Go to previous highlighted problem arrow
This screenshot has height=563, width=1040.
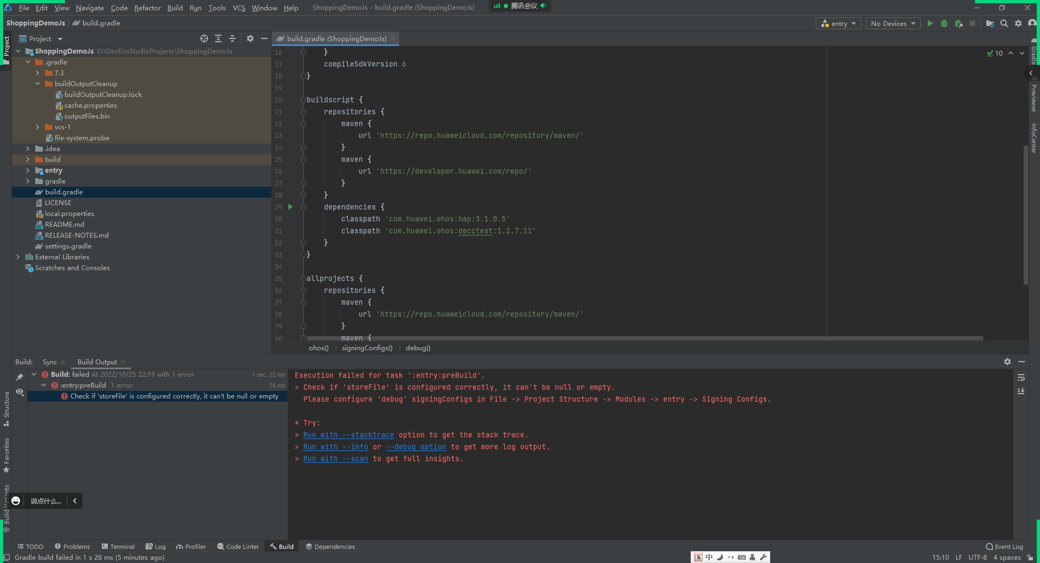pos(1011,53)
